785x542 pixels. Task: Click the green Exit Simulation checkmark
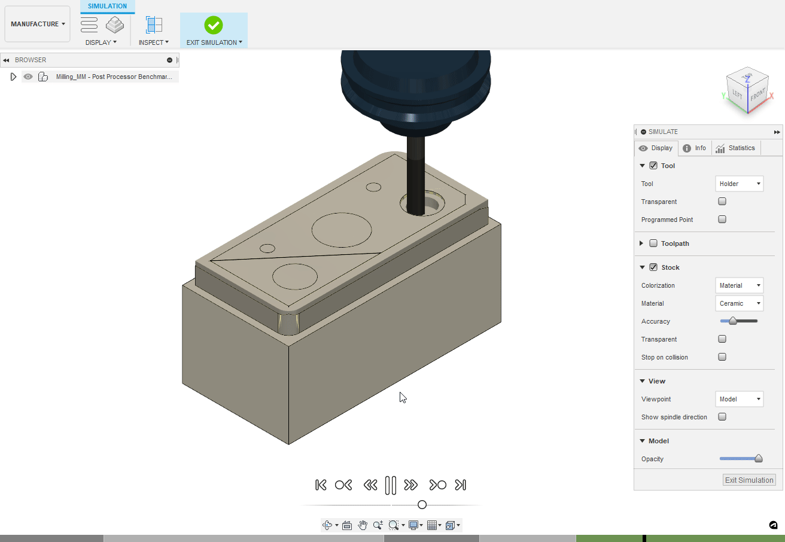pyautogui.click(x=214, y=25)
